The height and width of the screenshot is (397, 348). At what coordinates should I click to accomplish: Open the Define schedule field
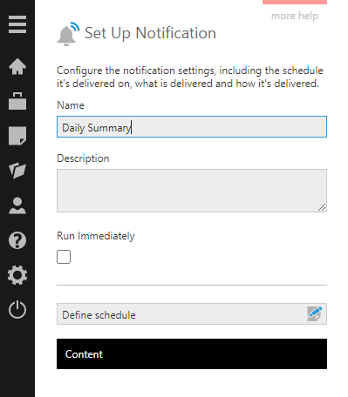click(192, 314)
